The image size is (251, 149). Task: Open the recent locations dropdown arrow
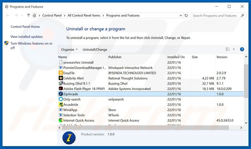point(22,16)
